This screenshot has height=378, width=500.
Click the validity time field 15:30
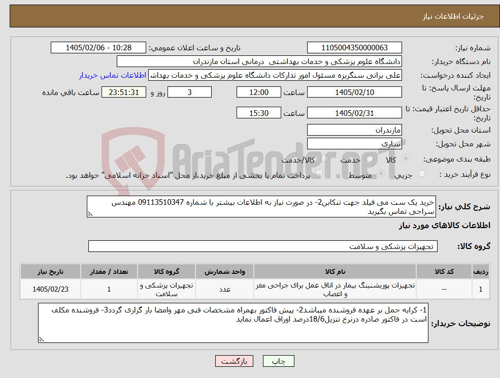click(x=258, y=113)
